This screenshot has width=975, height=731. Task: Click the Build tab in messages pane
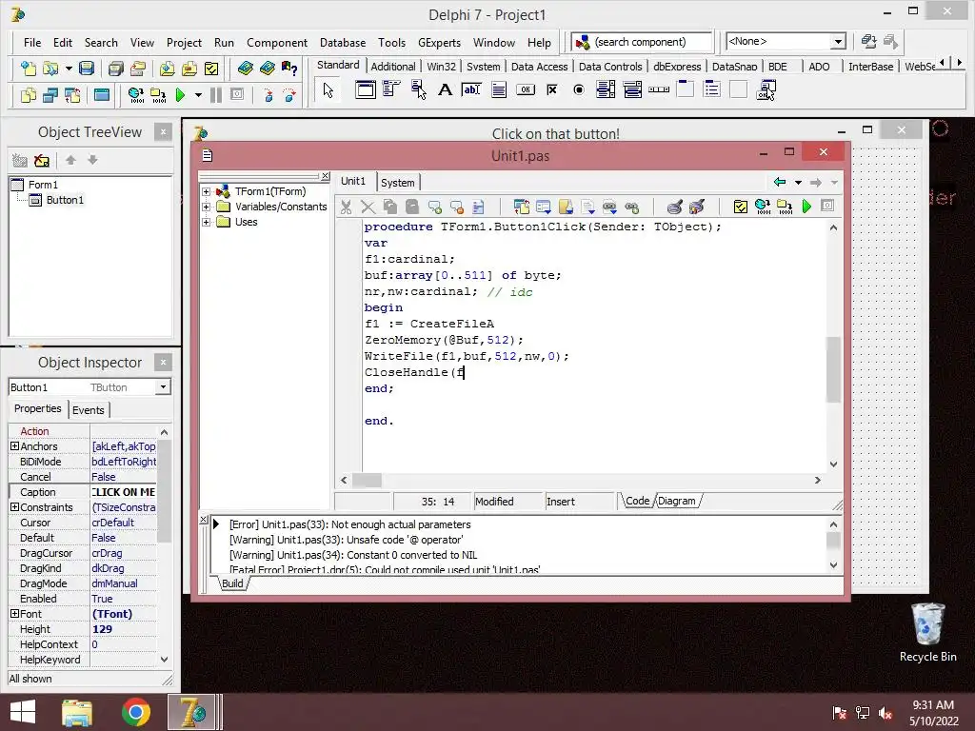(x=232, y=583)
